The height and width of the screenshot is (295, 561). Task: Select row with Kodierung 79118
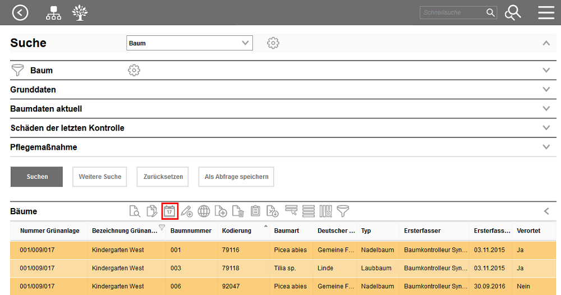click(283, 268)
